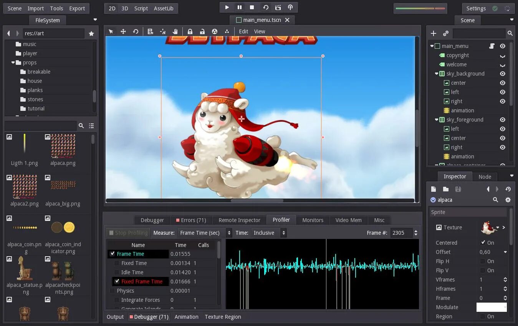518x326 pixels.
Task: Toggle the Frame Time checkbox
Action: [x=113, y=254]
